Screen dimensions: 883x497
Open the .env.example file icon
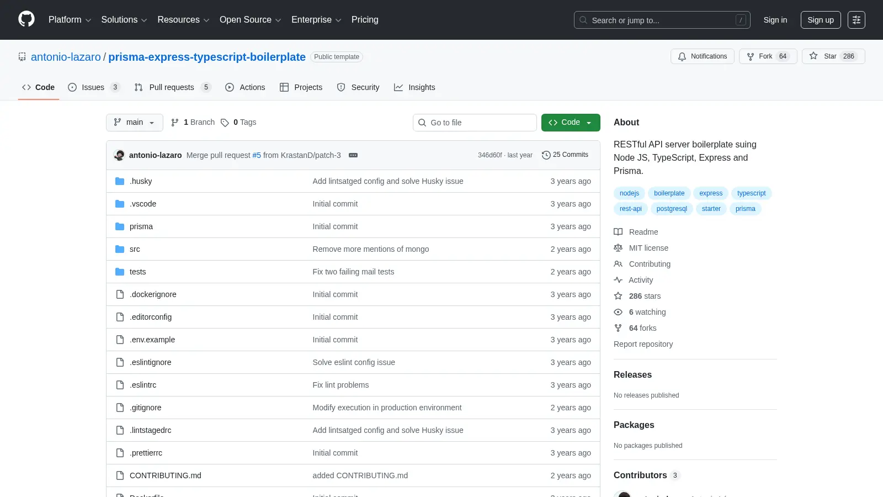[x=120, y=340]
